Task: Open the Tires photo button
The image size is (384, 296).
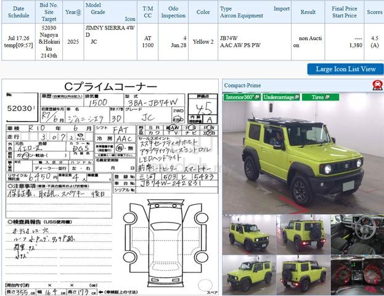Action: click(321, 97)
